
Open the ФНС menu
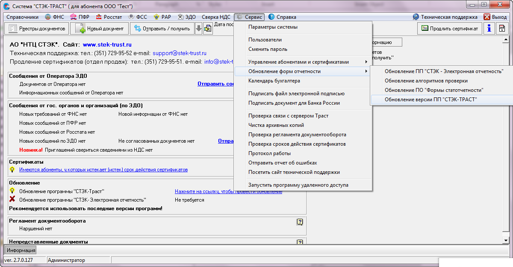pos(54,17)
